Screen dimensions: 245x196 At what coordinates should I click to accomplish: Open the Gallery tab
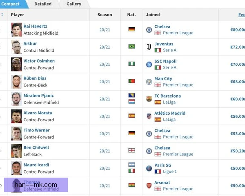[74, 4]
